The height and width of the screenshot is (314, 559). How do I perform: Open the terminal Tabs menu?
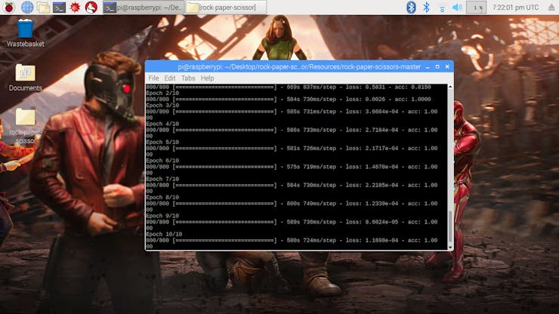click(x=188, y=78)
